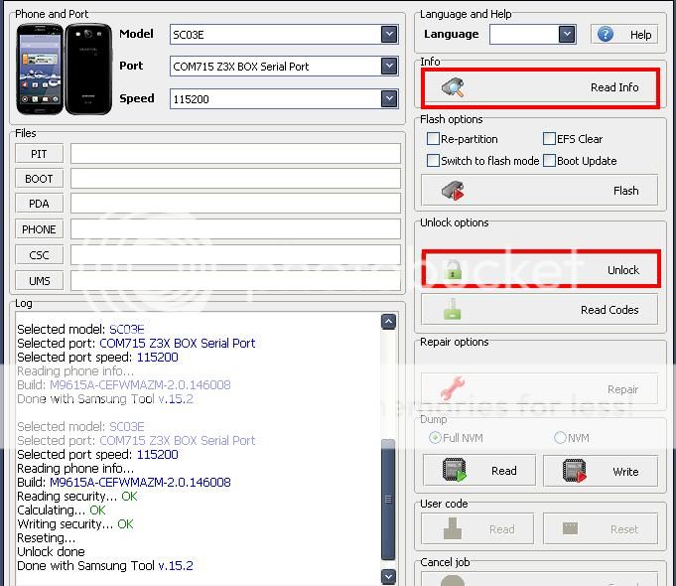Select the NVM radio button
This screenshot has width=676, height=586.
tap(560, 438)
